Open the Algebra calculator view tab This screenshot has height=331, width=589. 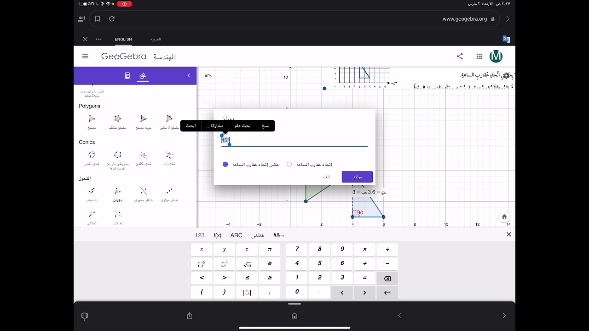(127, 76)
